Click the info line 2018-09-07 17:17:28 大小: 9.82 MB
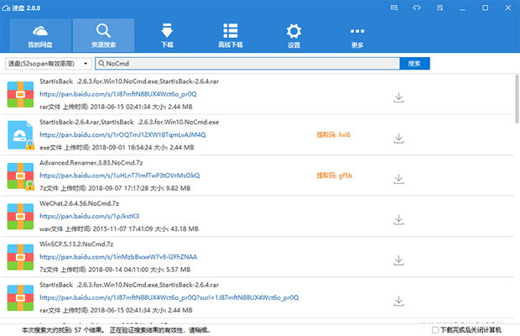520x336 pixels. [115, 188]
